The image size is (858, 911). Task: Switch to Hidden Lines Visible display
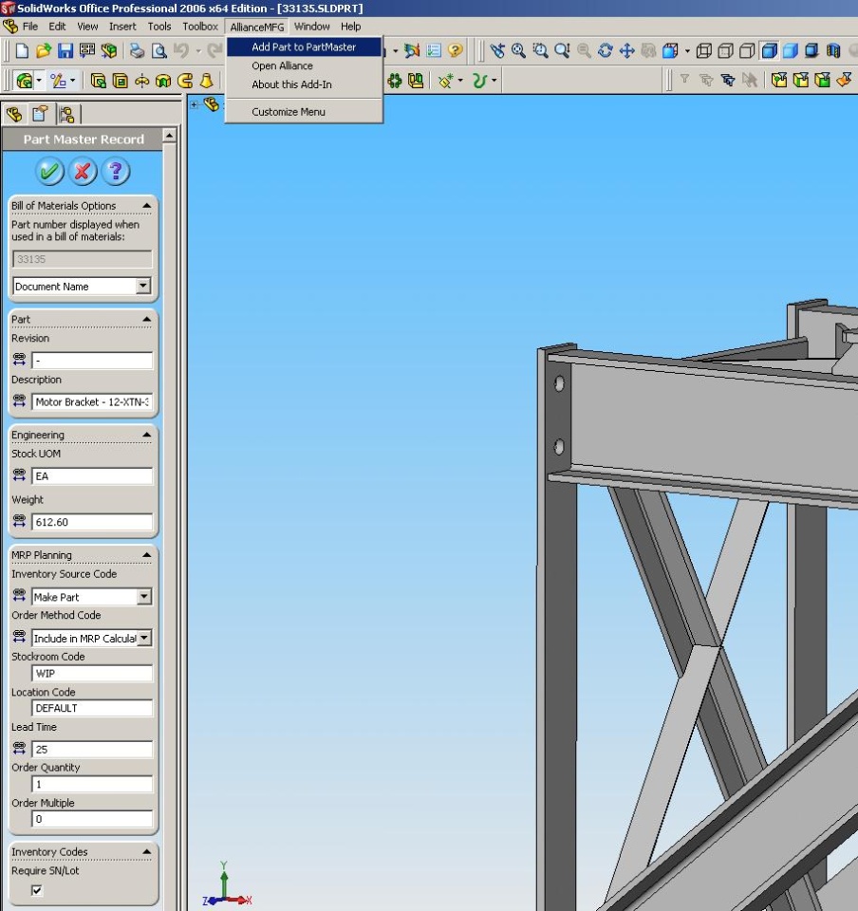click(725, 50)
